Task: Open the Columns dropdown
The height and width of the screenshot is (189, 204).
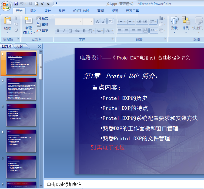Action: (x=154, y=31)
